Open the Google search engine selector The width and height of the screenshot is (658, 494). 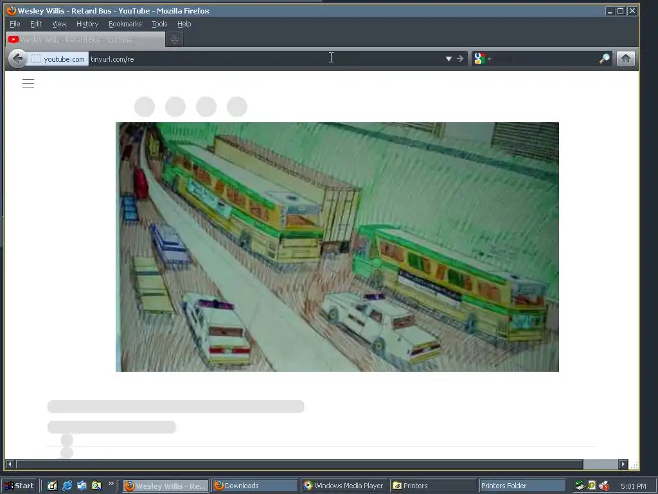coord(482,59)
